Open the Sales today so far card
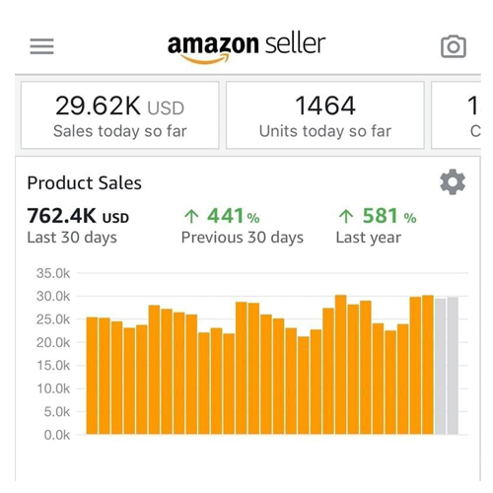Image resolution: width=493 pixels, height=493 pixels. [x=120, y=115]
